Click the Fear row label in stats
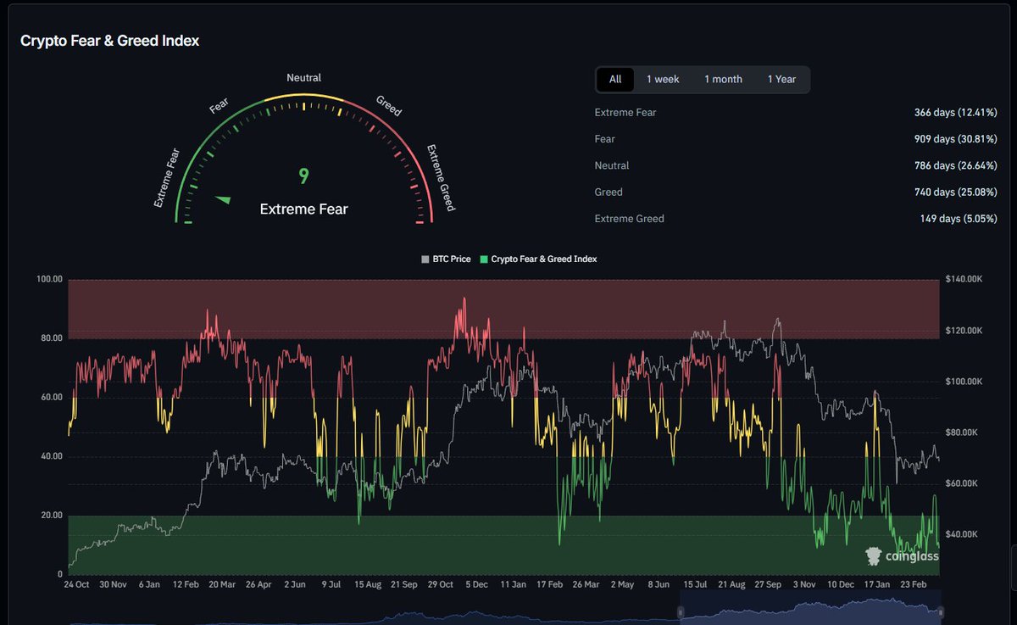The height and width of the screenshot is (625, 1017). 605,139
